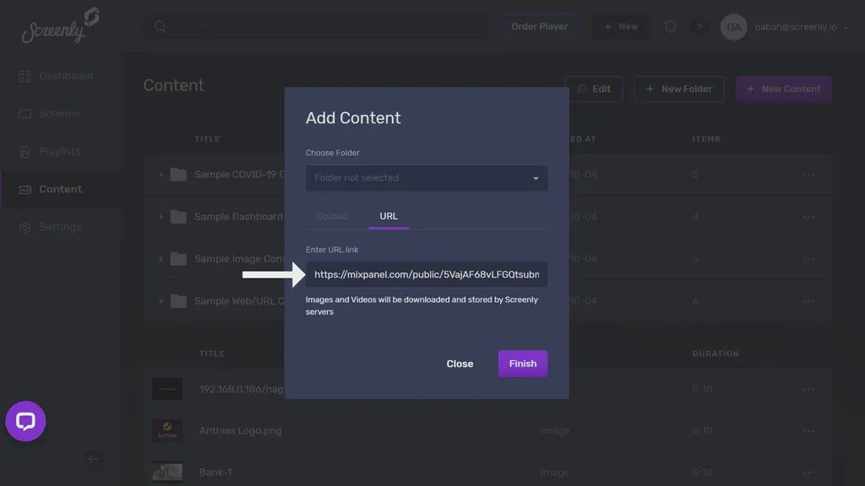Screen dimensions: 865x486
Task: Open the notifications bell icon
Action: (670, 26)
